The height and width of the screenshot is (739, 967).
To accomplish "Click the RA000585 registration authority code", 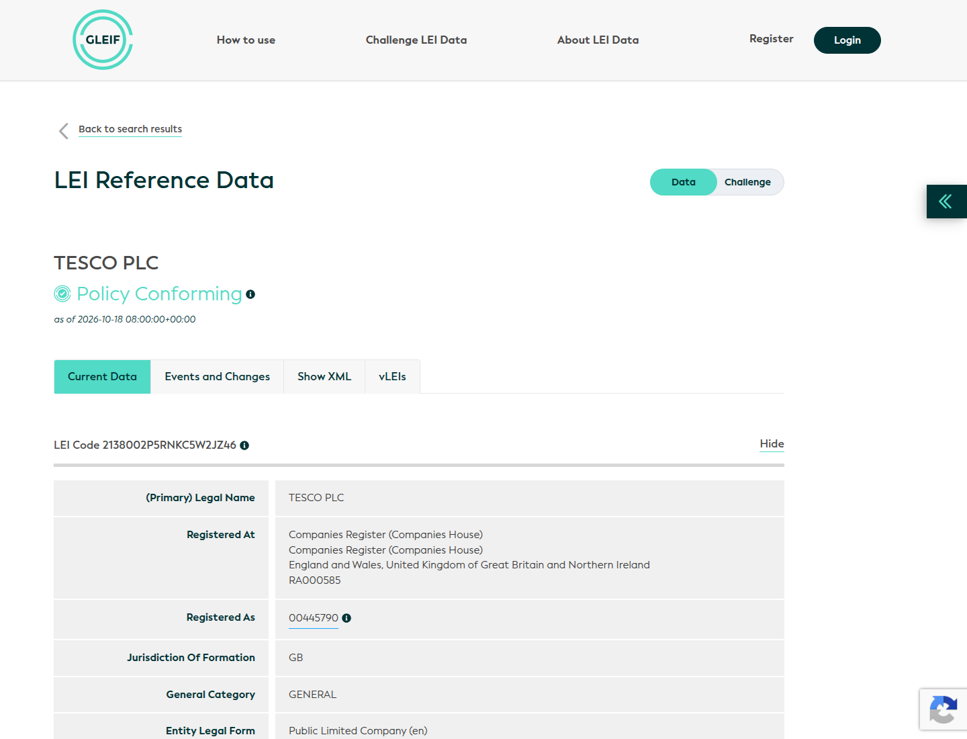I will point(315,580).
